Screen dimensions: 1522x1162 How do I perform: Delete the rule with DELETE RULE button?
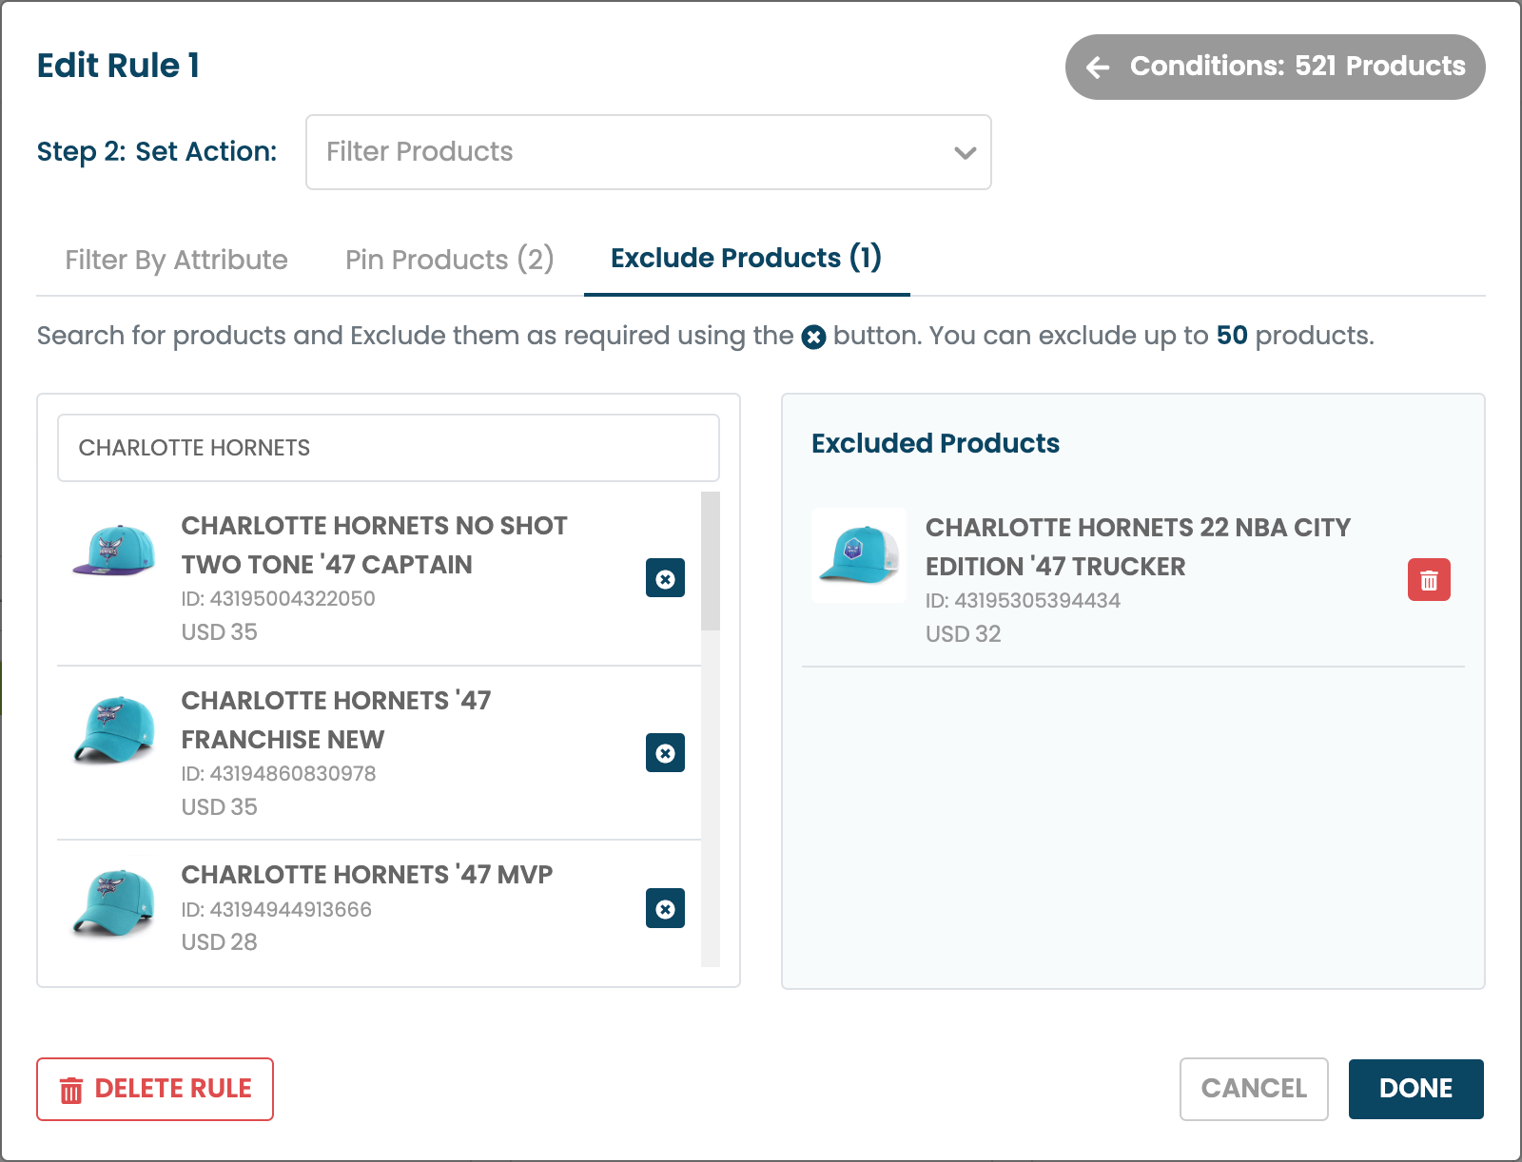[155, 1089]
